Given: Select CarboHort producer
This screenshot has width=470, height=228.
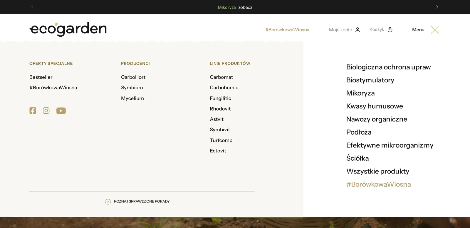Looking at the screenshot, I should coord(133,77).
